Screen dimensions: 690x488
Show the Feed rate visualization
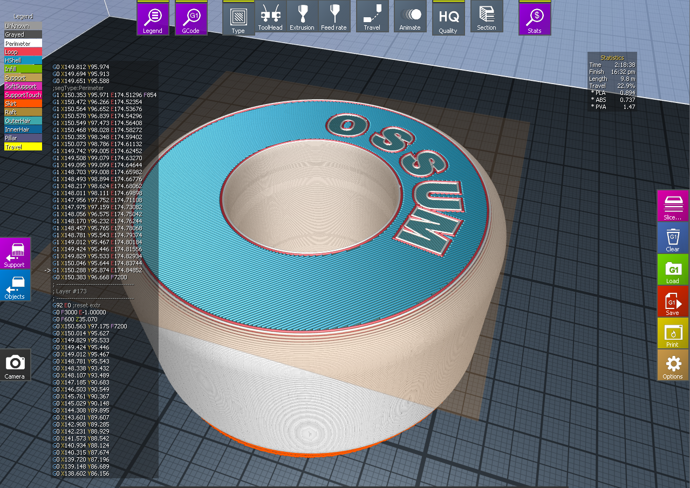[334, 16]
